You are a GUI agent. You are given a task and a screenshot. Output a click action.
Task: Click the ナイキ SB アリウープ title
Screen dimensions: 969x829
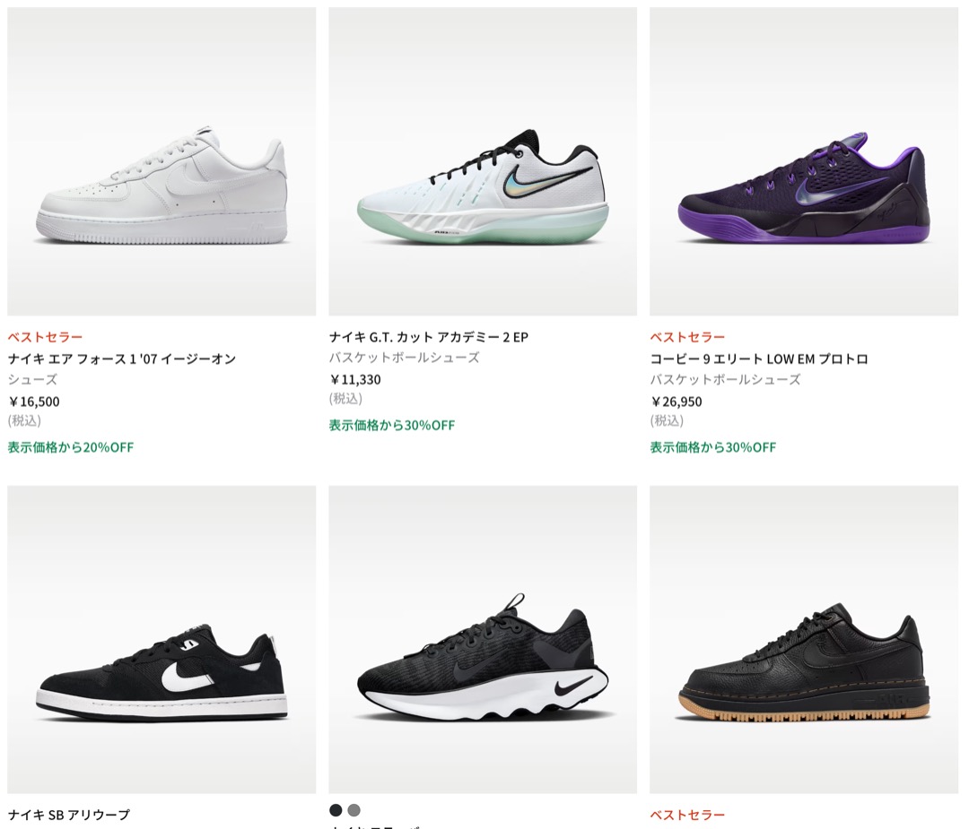69,815
